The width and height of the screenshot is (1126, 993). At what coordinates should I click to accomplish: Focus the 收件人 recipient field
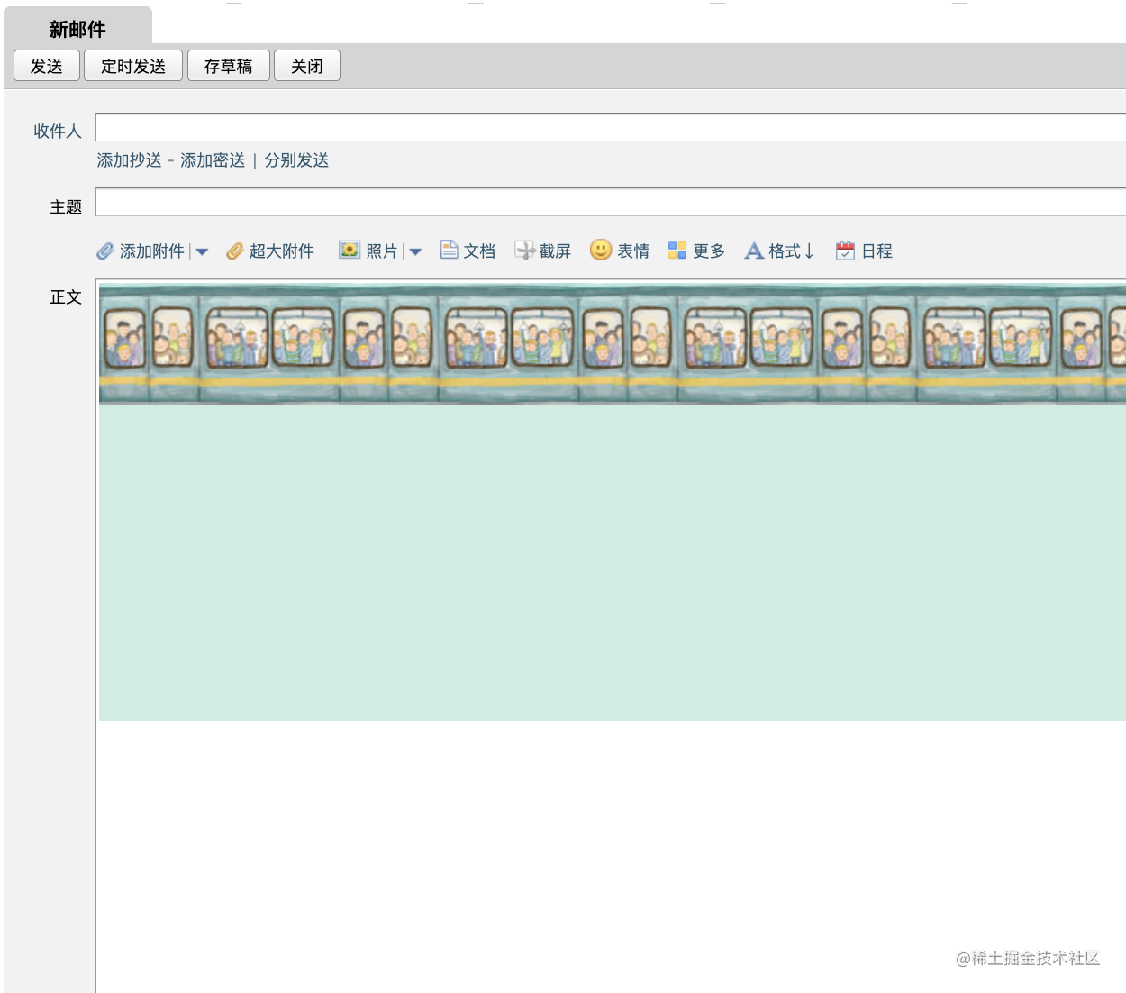[x=611, y=127]
